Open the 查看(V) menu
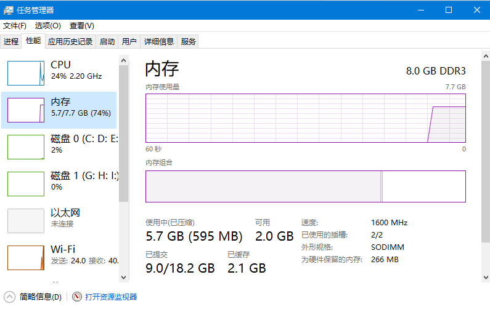 [81, 26]
